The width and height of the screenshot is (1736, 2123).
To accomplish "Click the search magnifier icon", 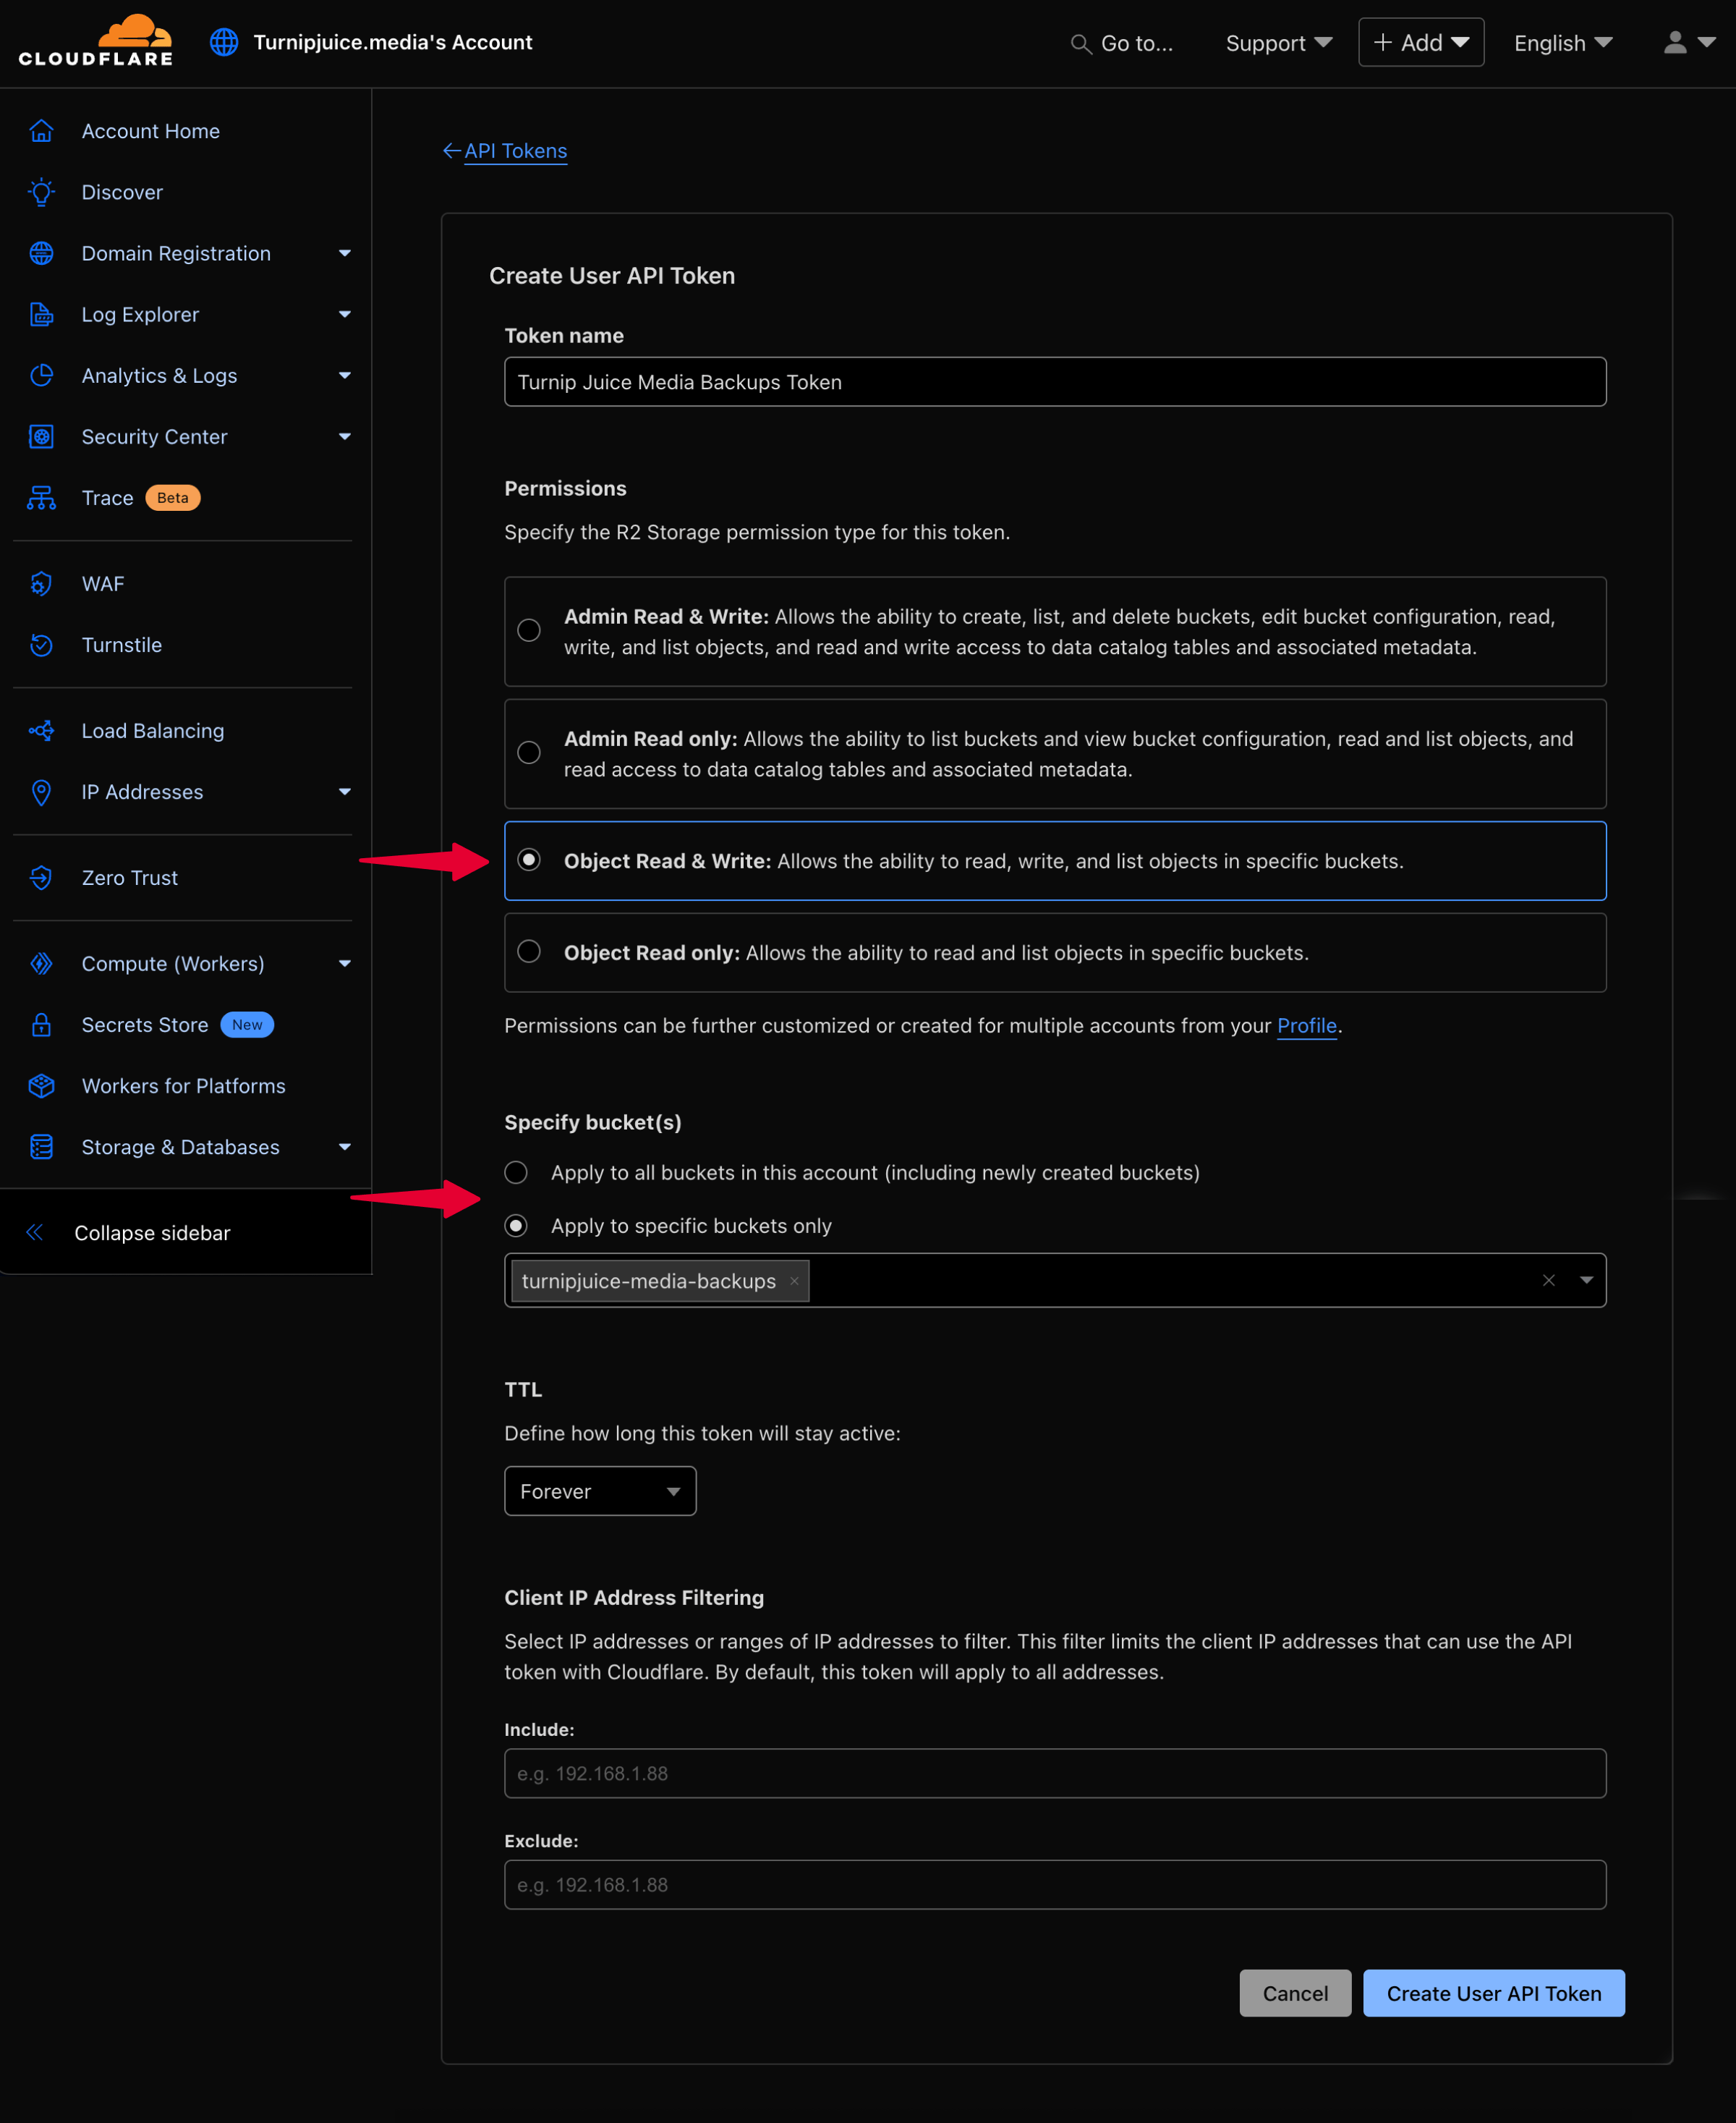I will click(x=1080, y=44).
